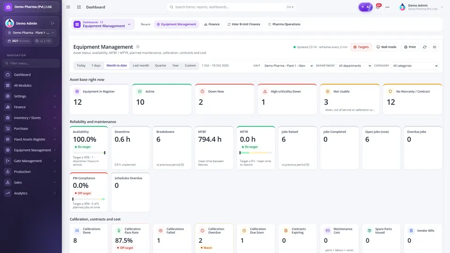Click the Equipment in Register card icon
The image size is (450, 253).
pyautogui.click(x=77, y=91)
